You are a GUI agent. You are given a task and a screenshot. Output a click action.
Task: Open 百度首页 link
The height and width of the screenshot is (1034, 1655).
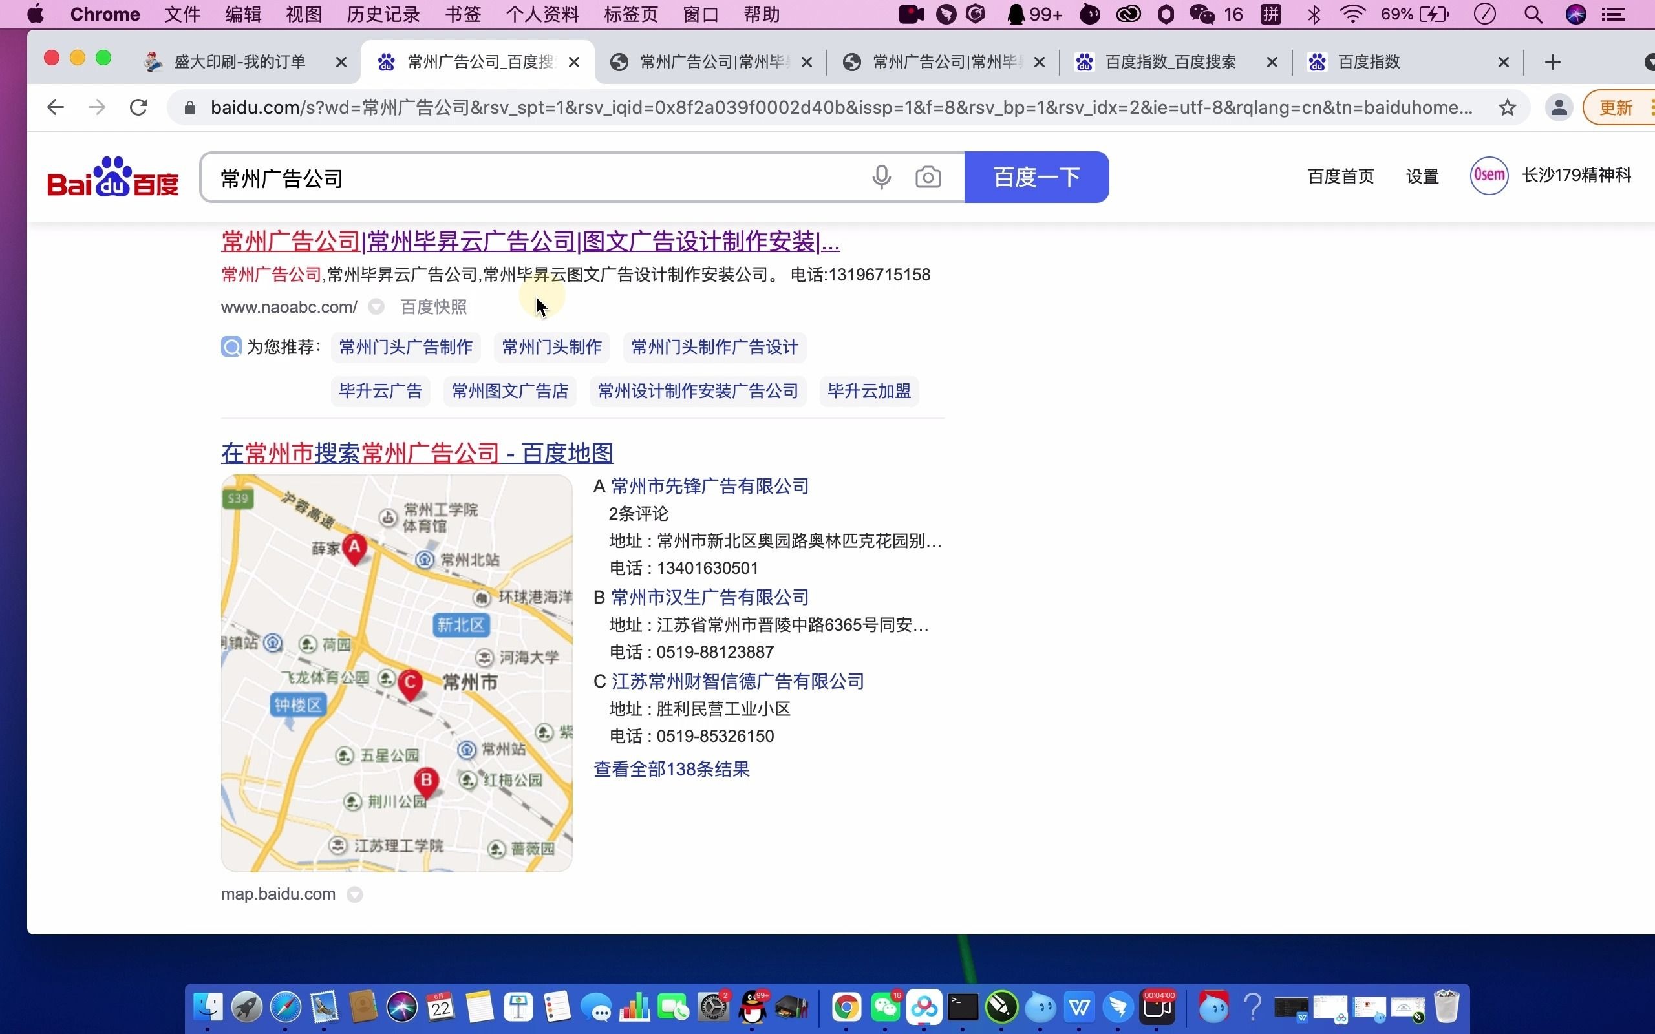click(x=1340, y=176)
